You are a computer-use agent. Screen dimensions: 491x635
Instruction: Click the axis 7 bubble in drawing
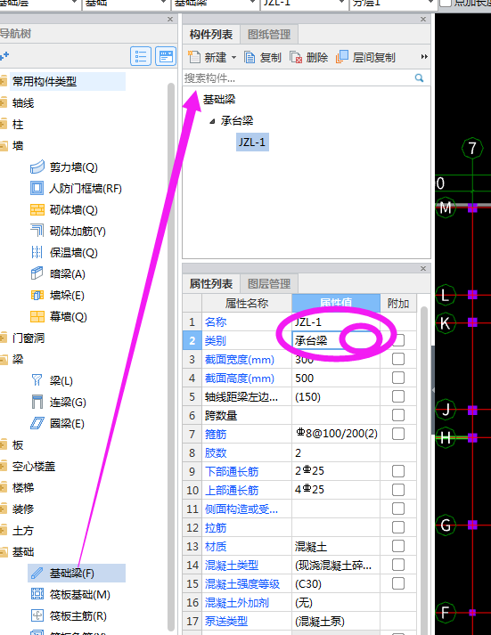(472, 148)
